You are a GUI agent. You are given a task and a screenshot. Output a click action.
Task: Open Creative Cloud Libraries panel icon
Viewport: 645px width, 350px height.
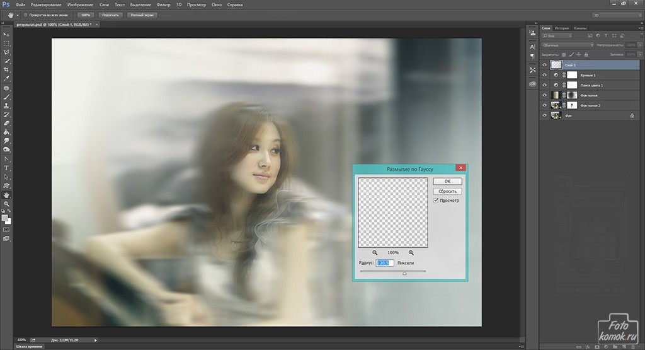click(532, 84)
